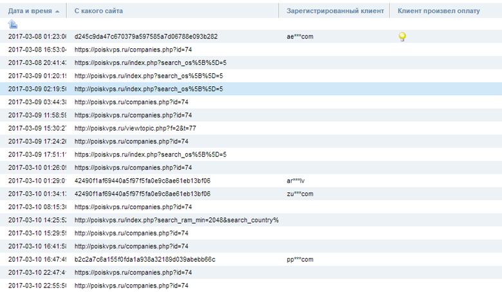Select the client cell ae***com
The image size is (502, 292).
click(x=300, y=37)
